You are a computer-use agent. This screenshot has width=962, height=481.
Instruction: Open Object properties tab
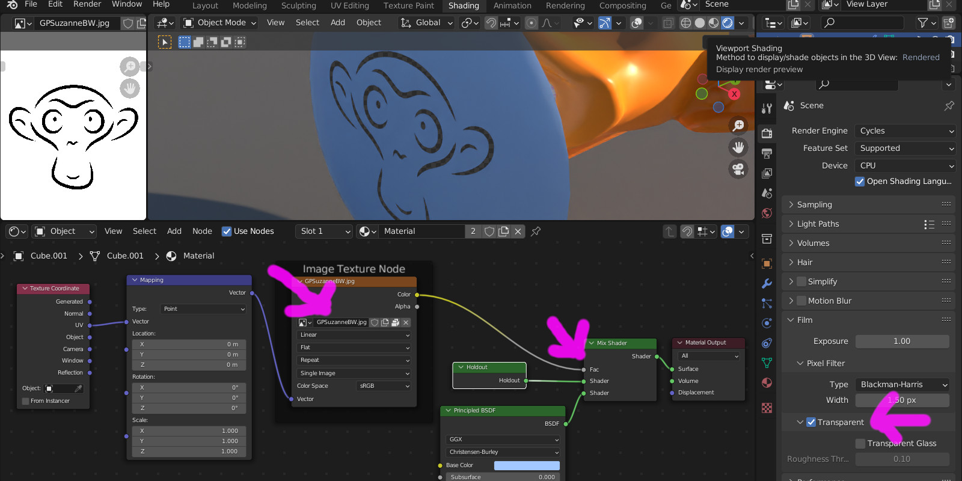[x=767, y=263]
